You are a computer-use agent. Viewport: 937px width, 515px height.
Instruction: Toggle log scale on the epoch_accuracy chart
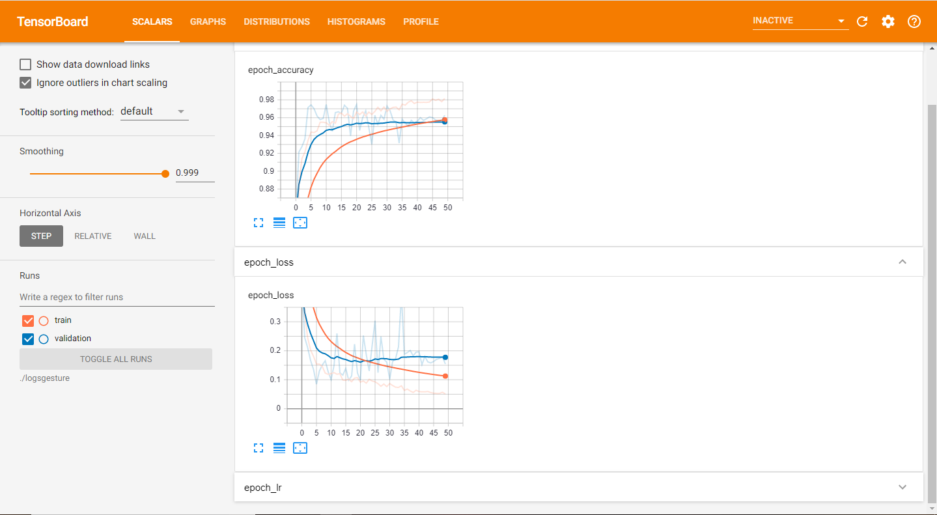[279, 222]
